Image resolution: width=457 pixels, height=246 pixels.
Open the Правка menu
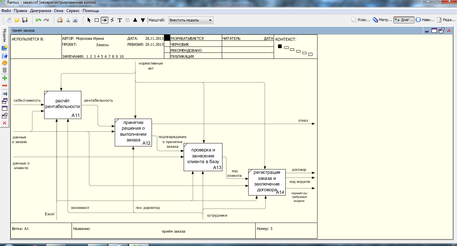pos(20,11)
